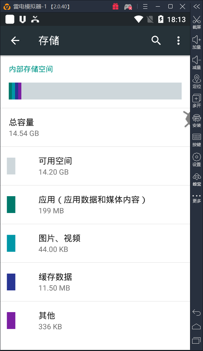Open LDPlayer 设置 settings from sidebar
The width and height of the screenshot is (203, 351).
tap(196, 158)
